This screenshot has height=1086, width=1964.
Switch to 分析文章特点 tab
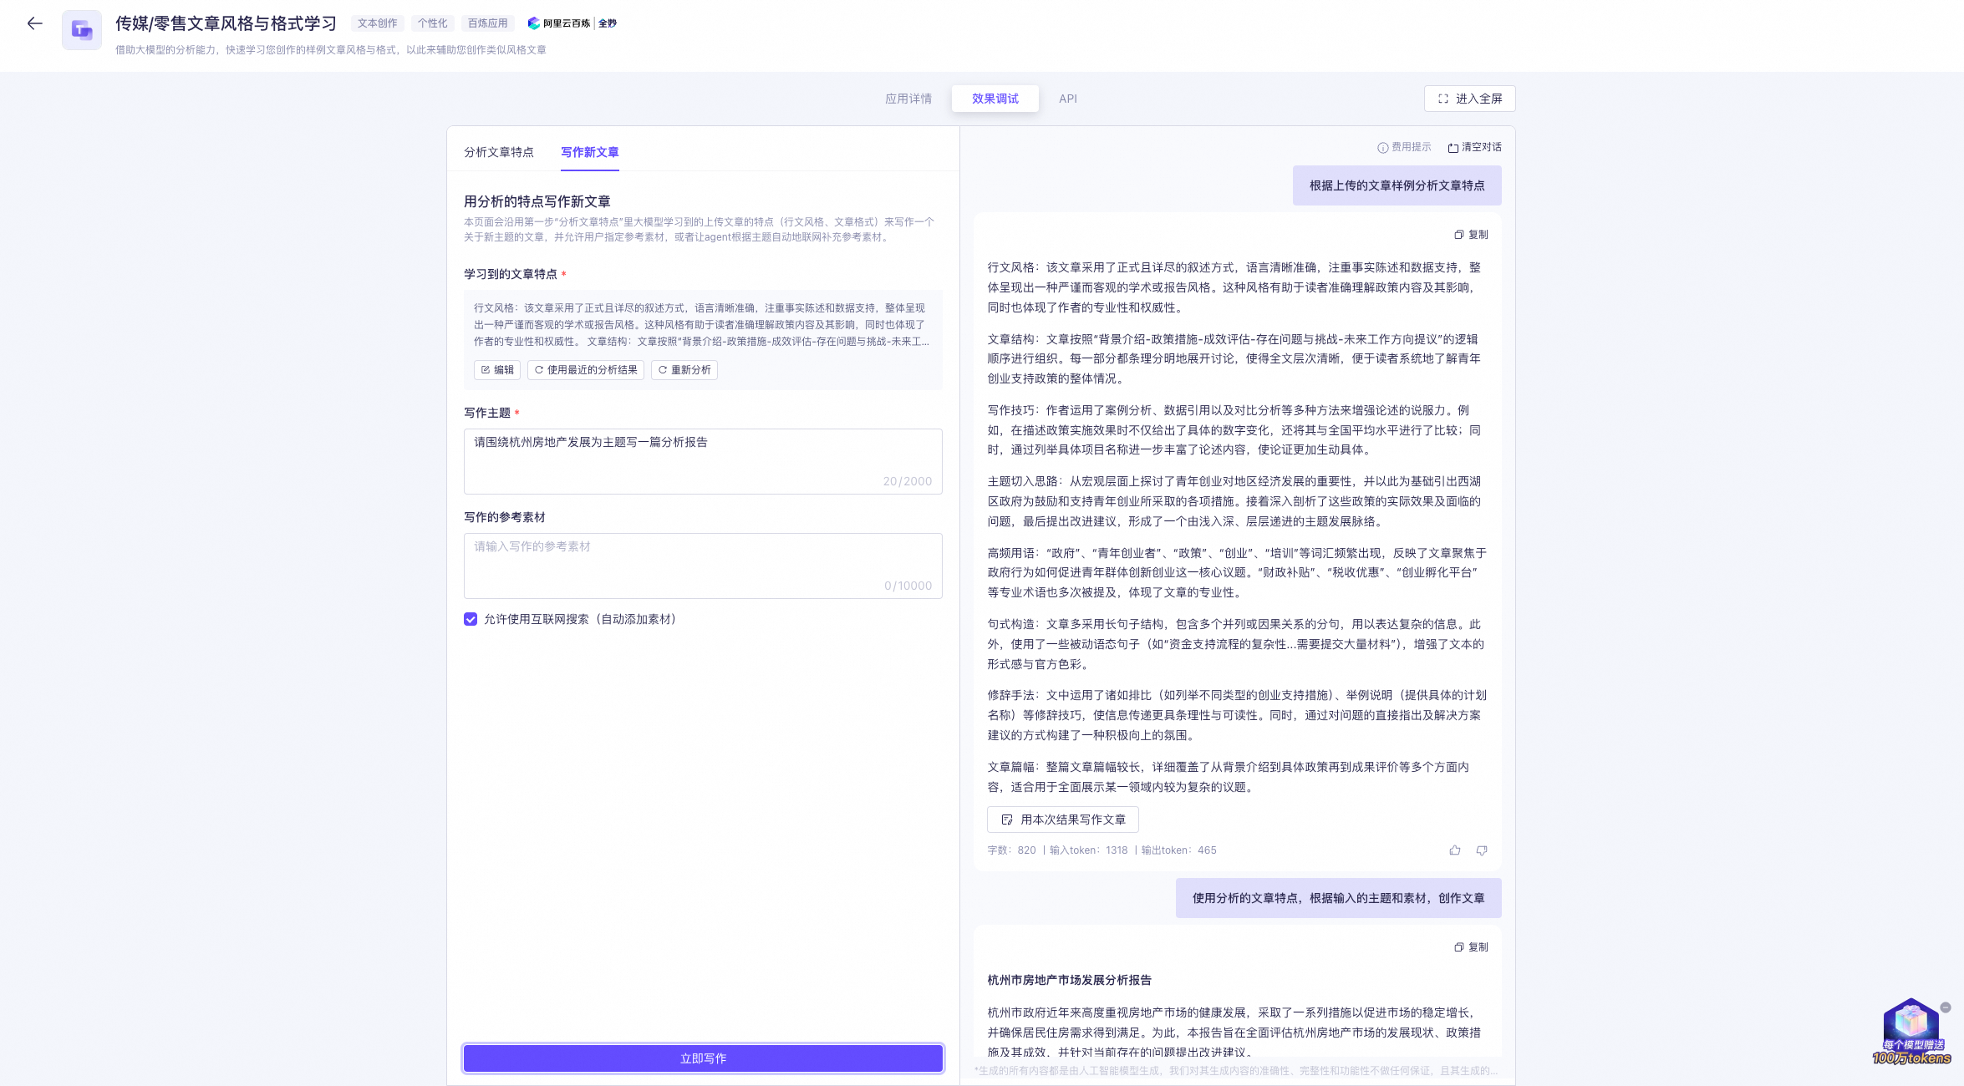tap(499, 152)
